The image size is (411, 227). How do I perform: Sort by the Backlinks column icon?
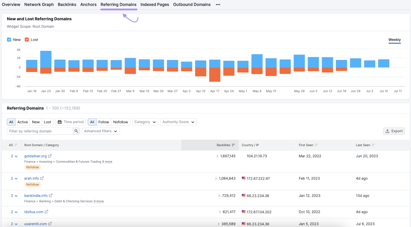233,145
